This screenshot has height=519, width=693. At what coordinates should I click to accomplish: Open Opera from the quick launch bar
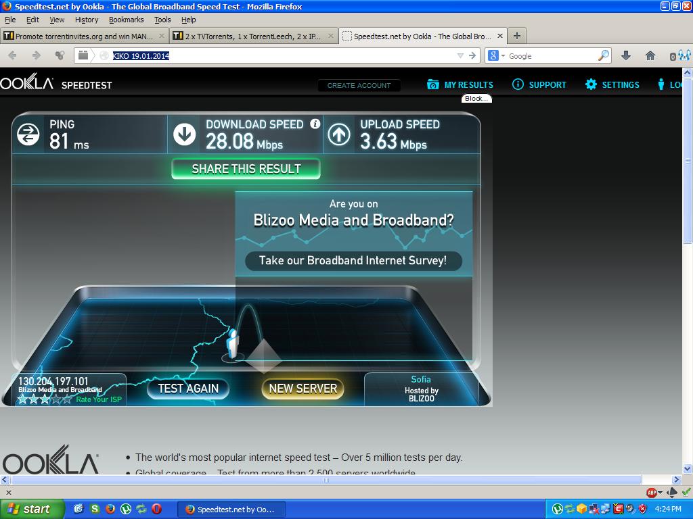point(156,509)
